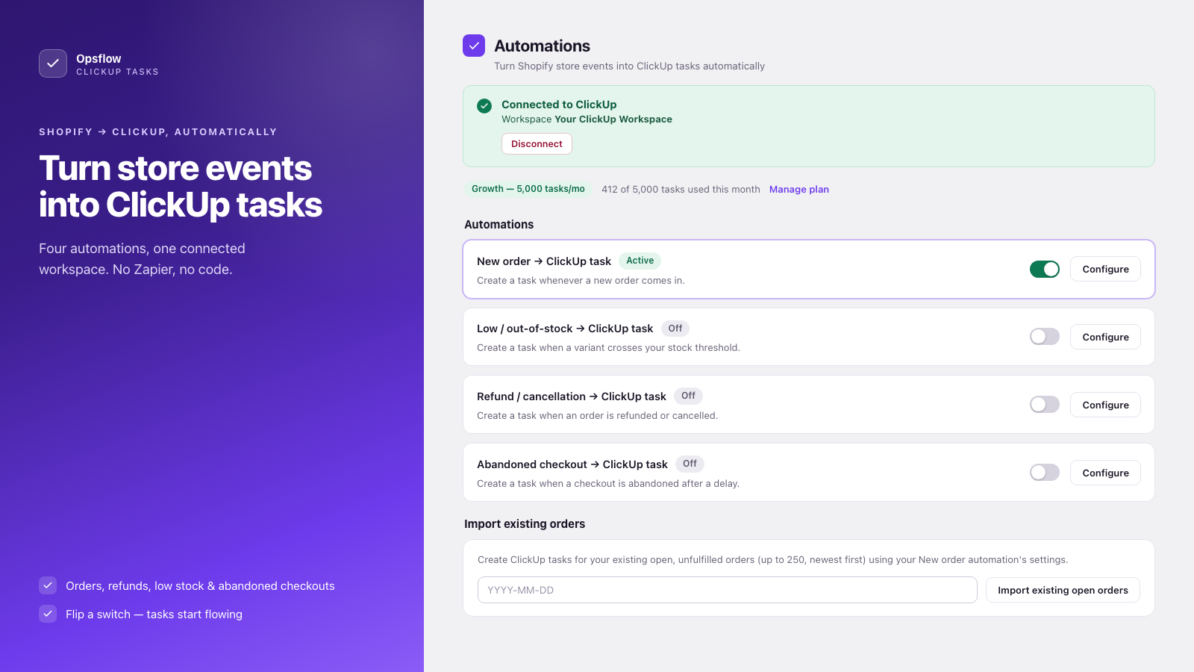
Task: Configure the Abandoned checkout automation
Action: coord(1105,473)
